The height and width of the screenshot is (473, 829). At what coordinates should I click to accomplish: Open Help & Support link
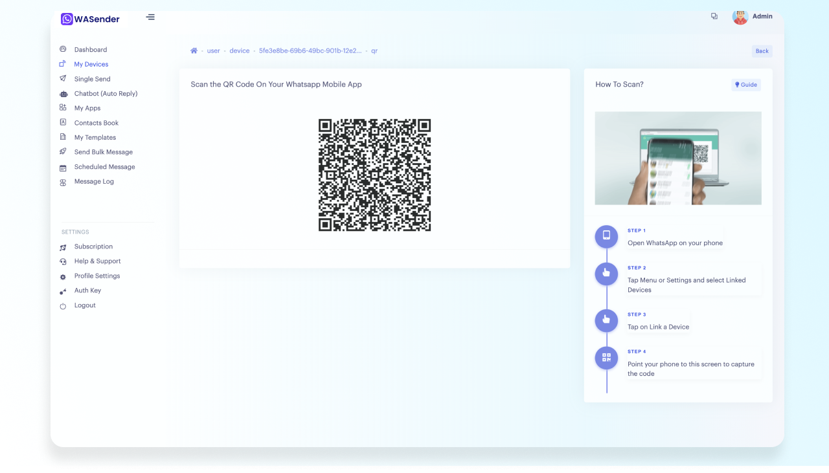[98, 261]
